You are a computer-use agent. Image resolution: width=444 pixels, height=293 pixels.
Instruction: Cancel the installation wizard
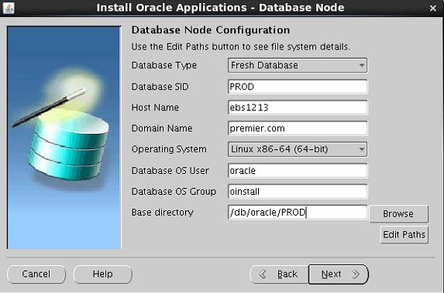tap(36, 274)
